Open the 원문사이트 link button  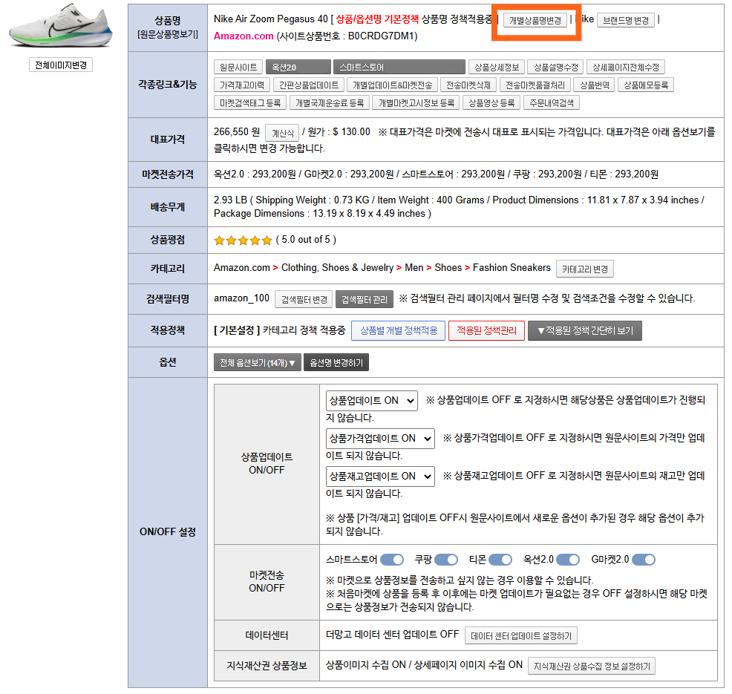[x=238, y=67]
